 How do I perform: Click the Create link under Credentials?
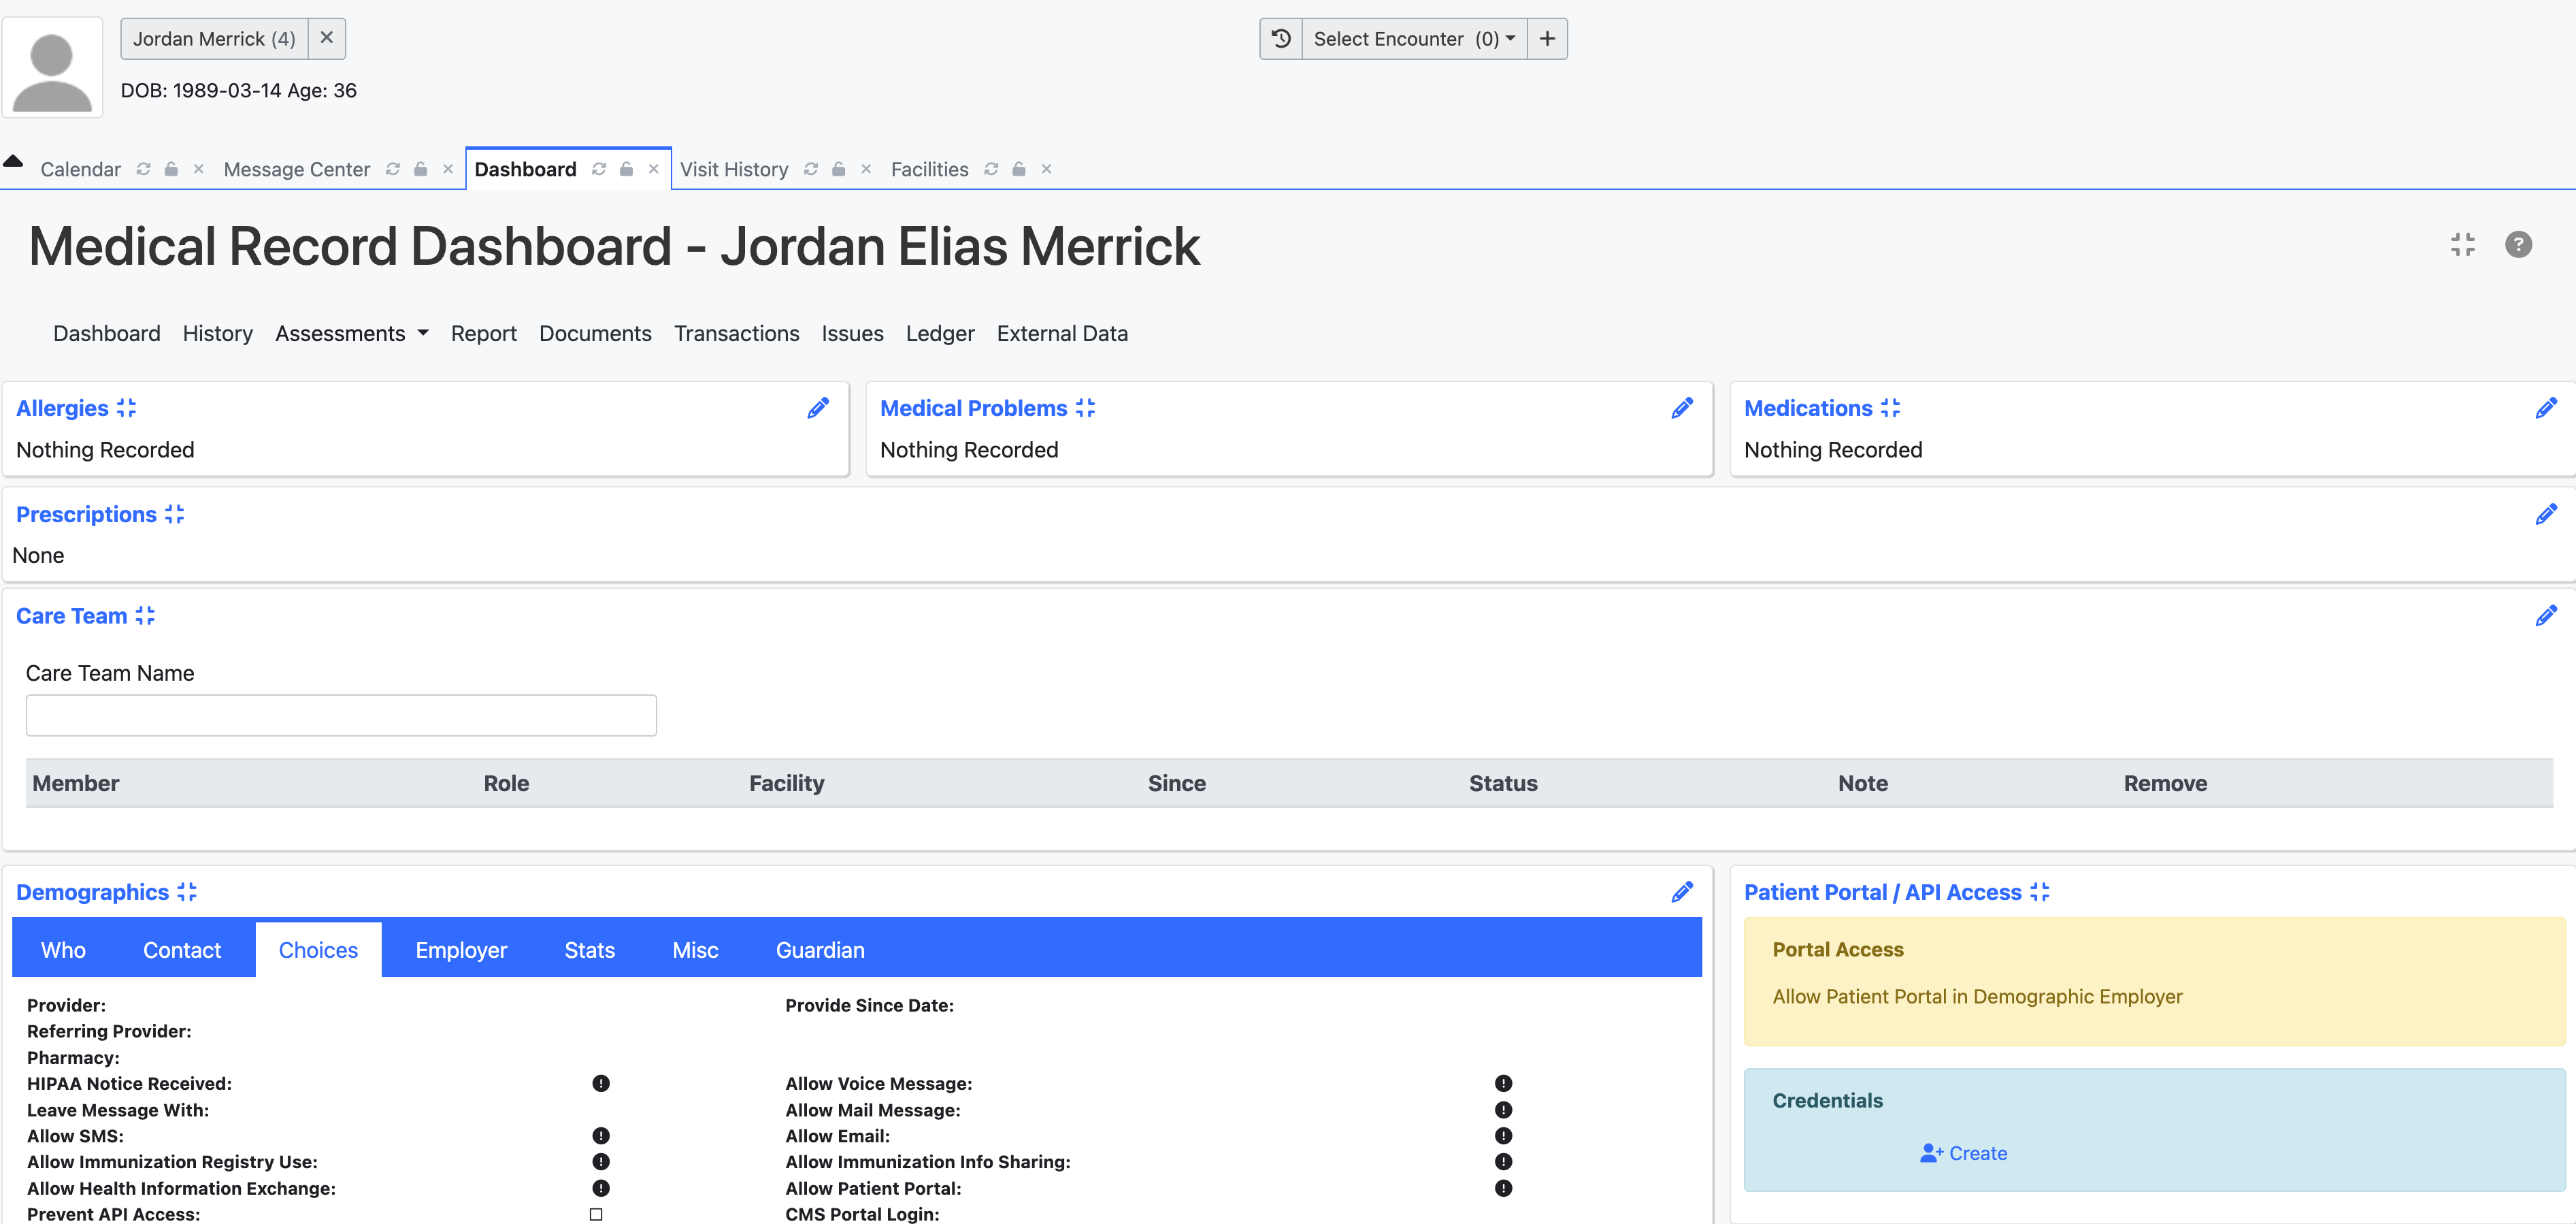[x=1963, y=1152]
